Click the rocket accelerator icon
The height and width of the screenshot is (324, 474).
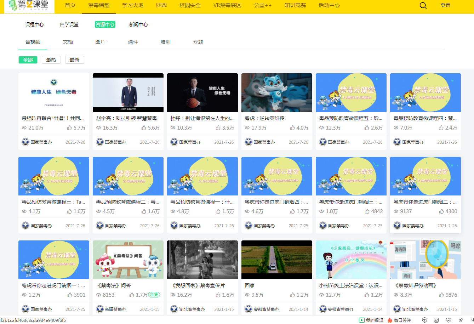(461, 320)
